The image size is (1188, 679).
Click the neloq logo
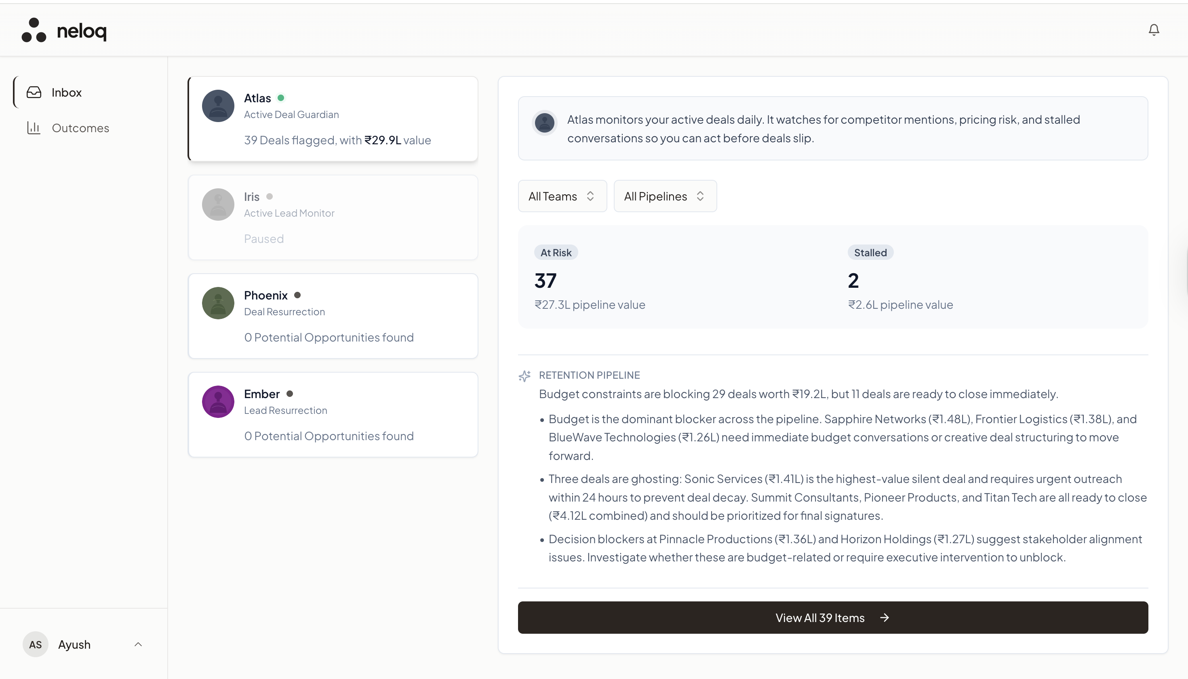[64, 31]
